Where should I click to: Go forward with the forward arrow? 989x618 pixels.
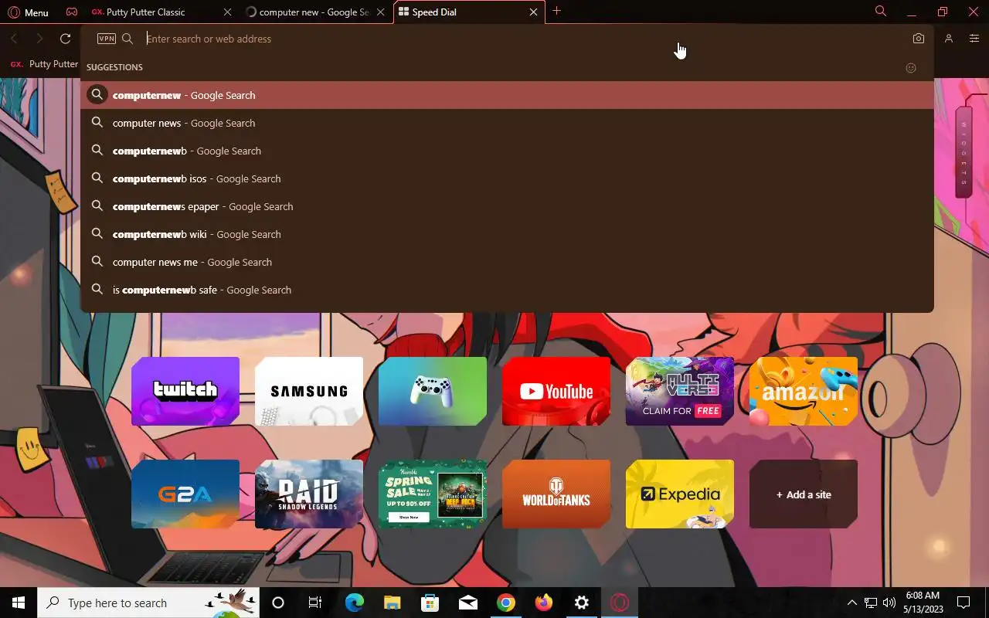pos(39,39)
